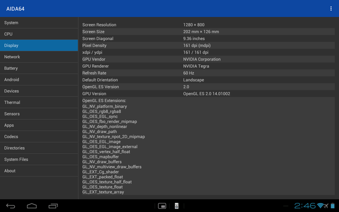
Task: Select the GL_OES_EGL_image_external extension
Action: [110, 147]
